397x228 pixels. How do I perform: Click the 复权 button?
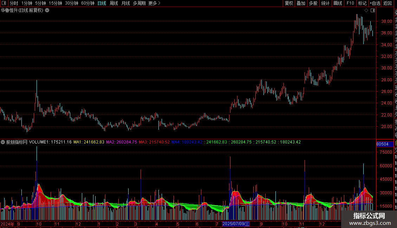click(289, 3)
